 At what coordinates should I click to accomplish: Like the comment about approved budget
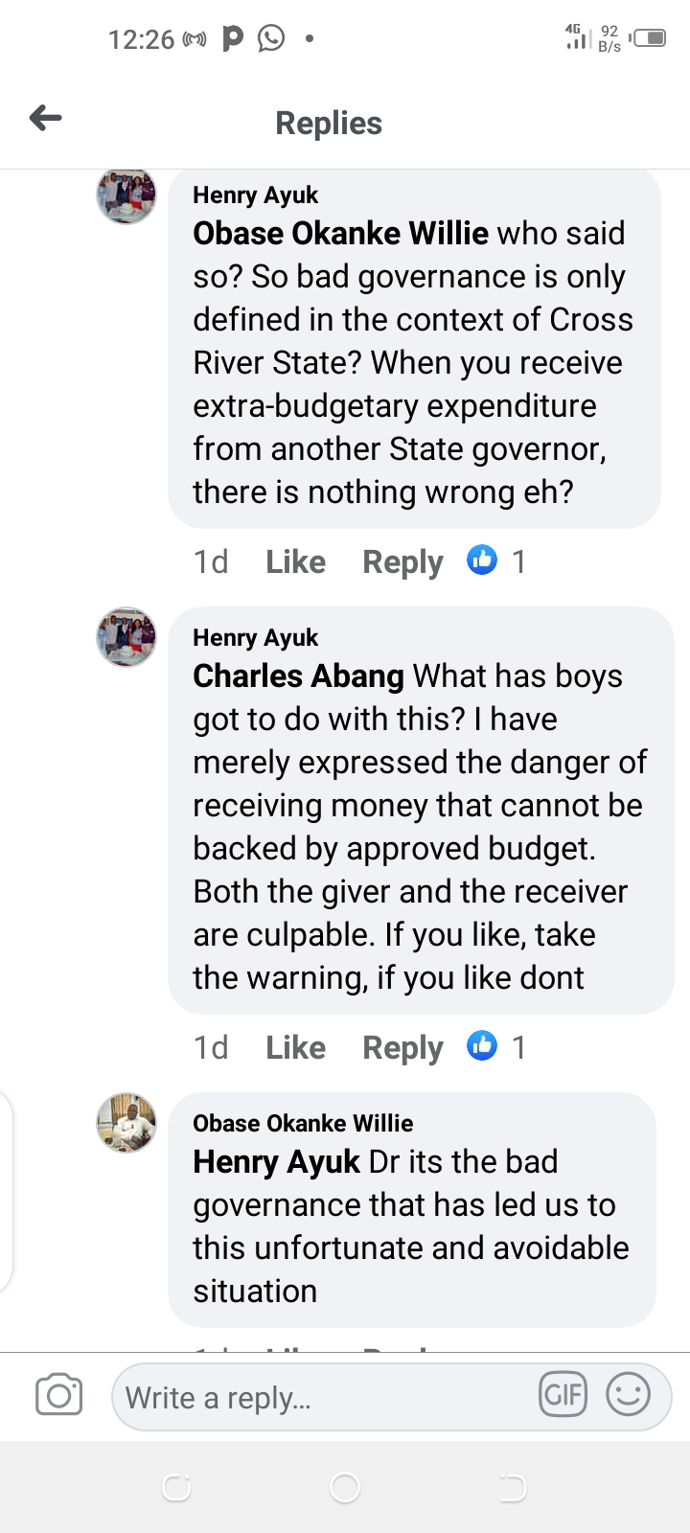pyautogui.click(x=295, y=1047)
